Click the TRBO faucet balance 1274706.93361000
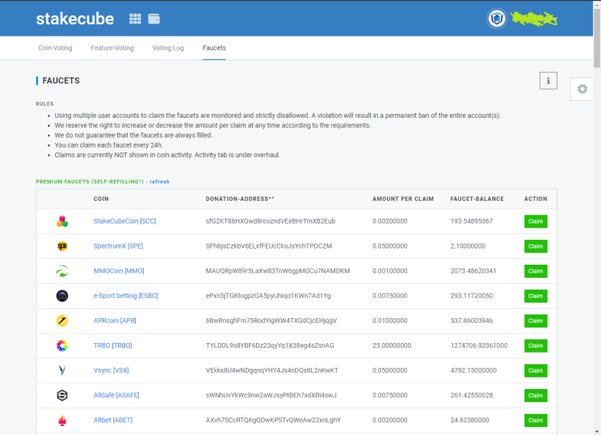Image resolution: width=601 pixels, height=435 pixels. [x=479, y=345]
